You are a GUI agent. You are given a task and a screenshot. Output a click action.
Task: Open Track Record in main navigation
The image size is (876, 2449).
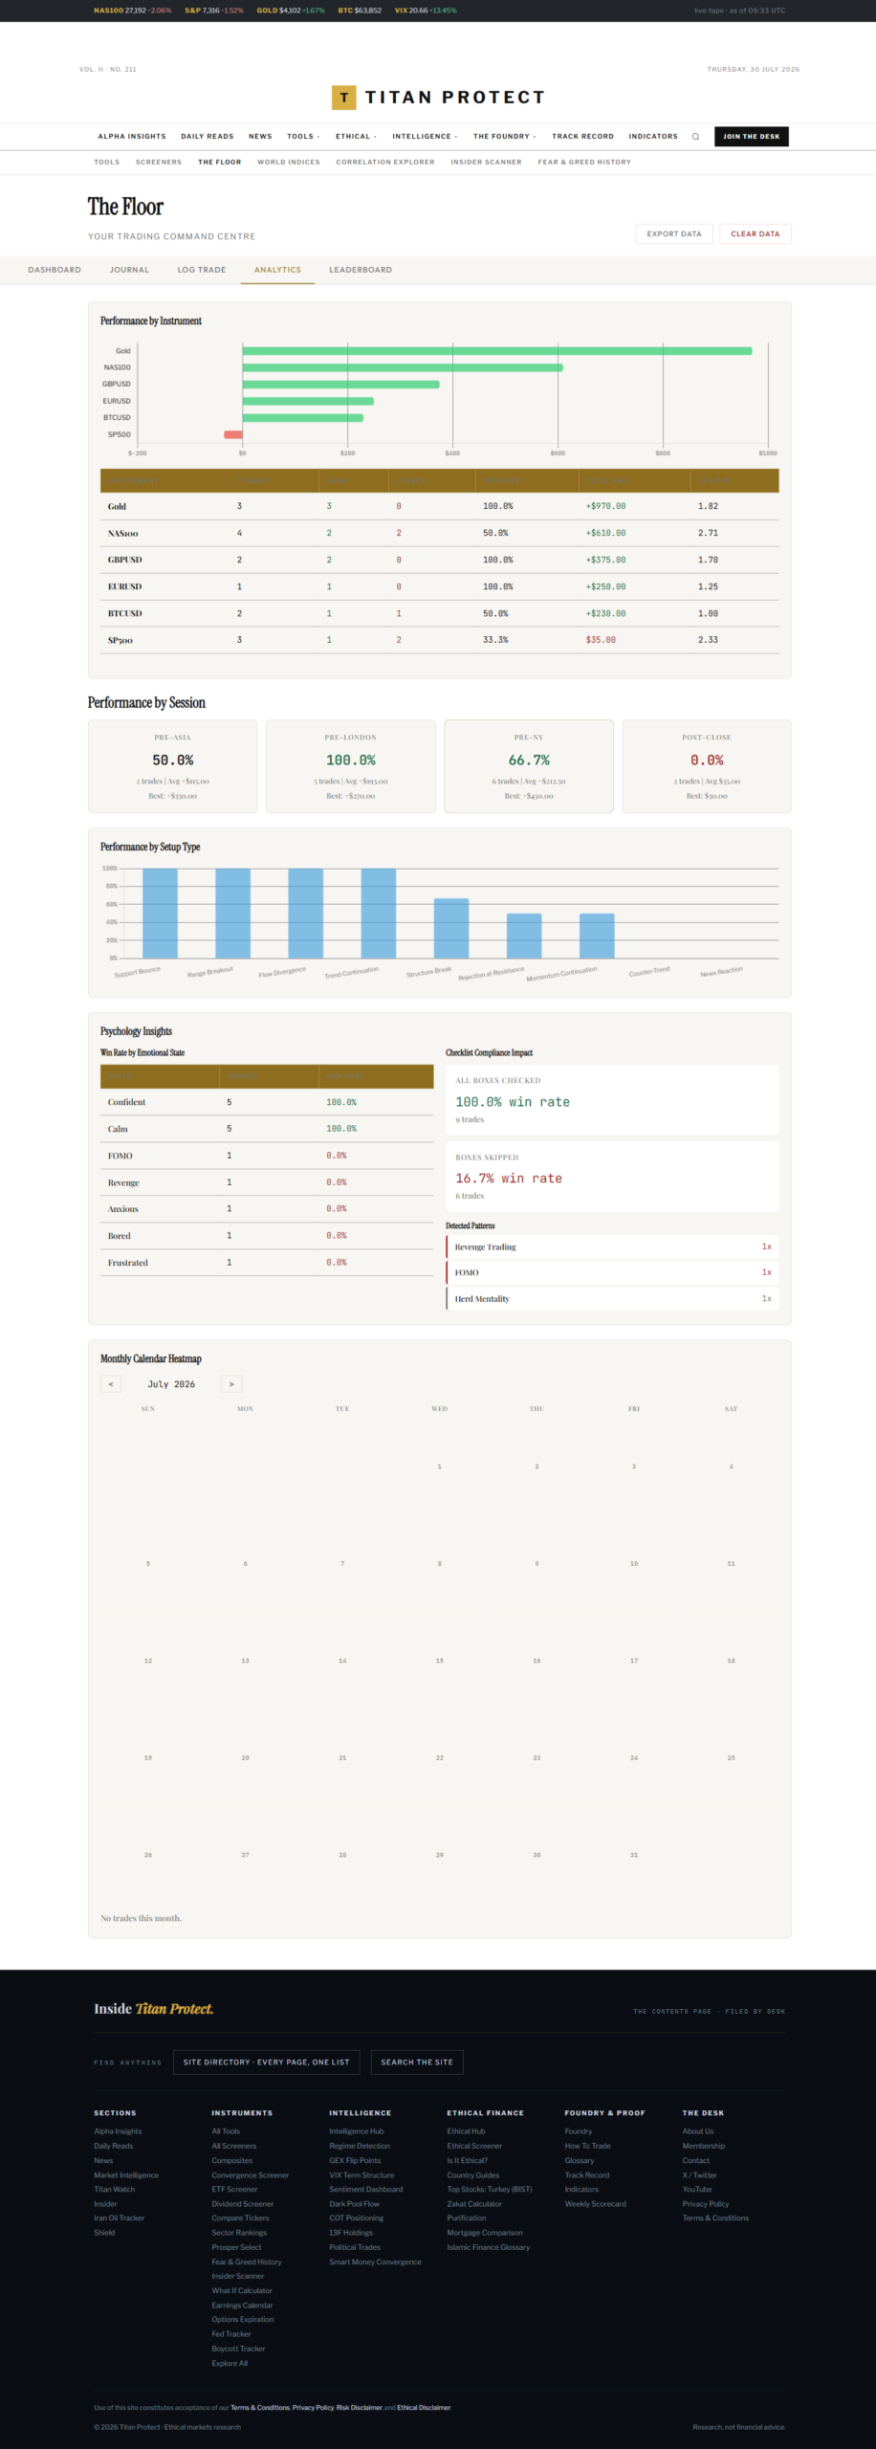(x=582, y=137)
